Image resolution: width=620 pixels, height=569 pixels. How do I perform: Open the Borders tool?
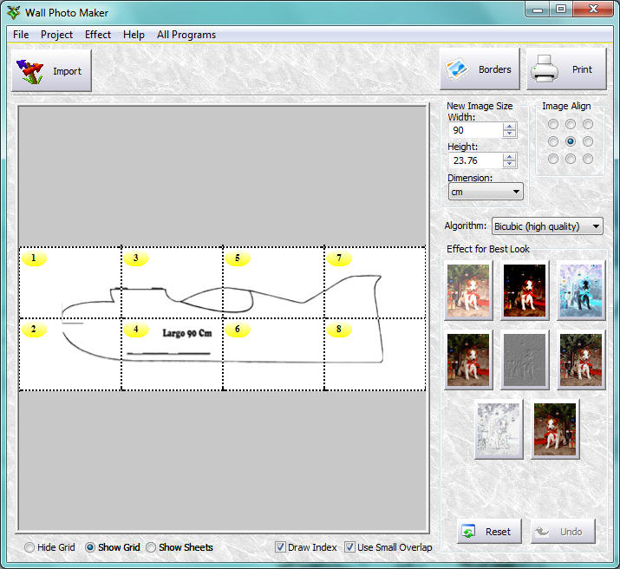(x=480, y=69)
